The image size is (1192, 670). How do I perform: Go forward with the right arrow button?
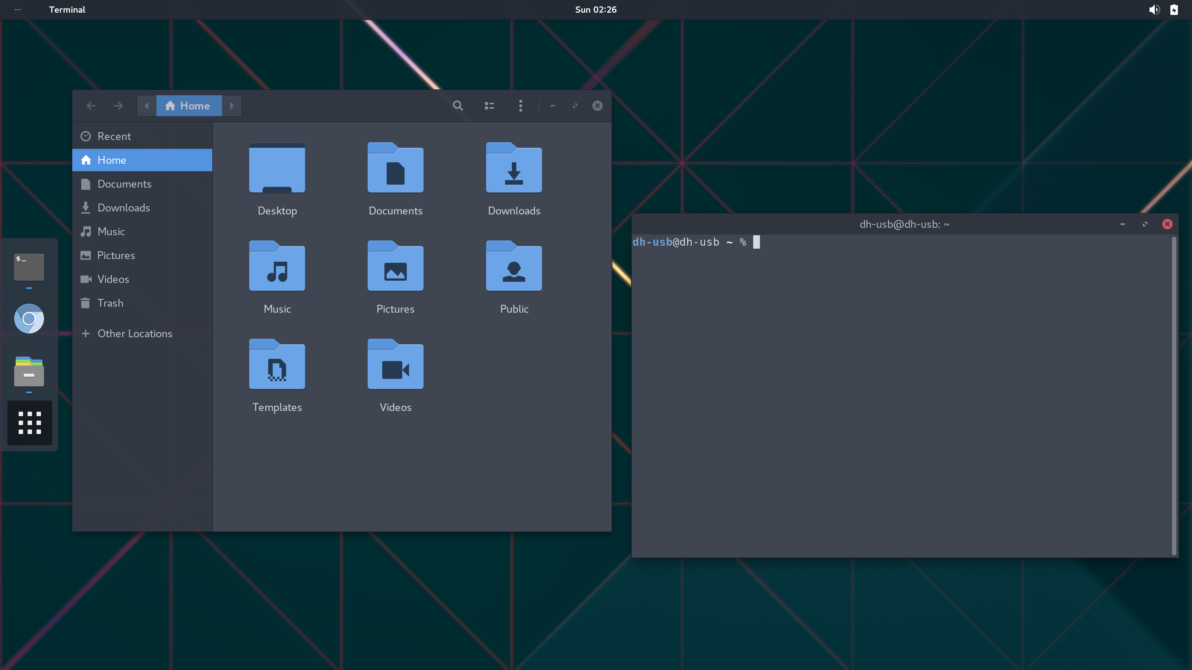118,106
